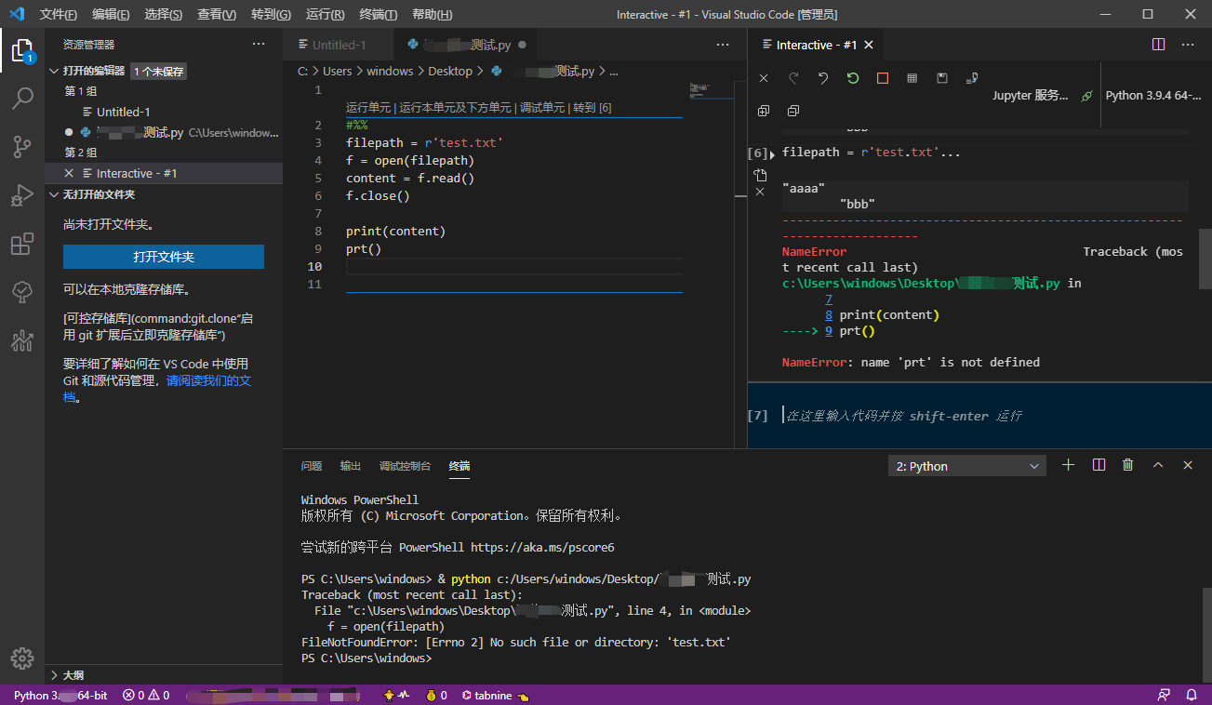Click tabnine status bar item

(x=495, y=695)
